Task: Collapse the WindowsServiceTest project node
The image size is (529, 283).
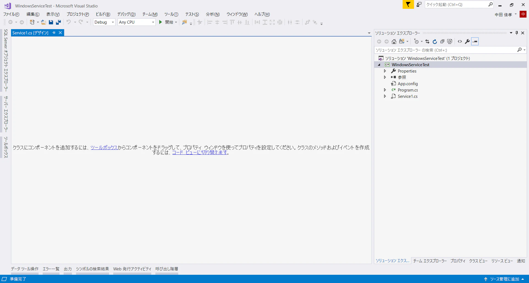Action: click(379, 65)
